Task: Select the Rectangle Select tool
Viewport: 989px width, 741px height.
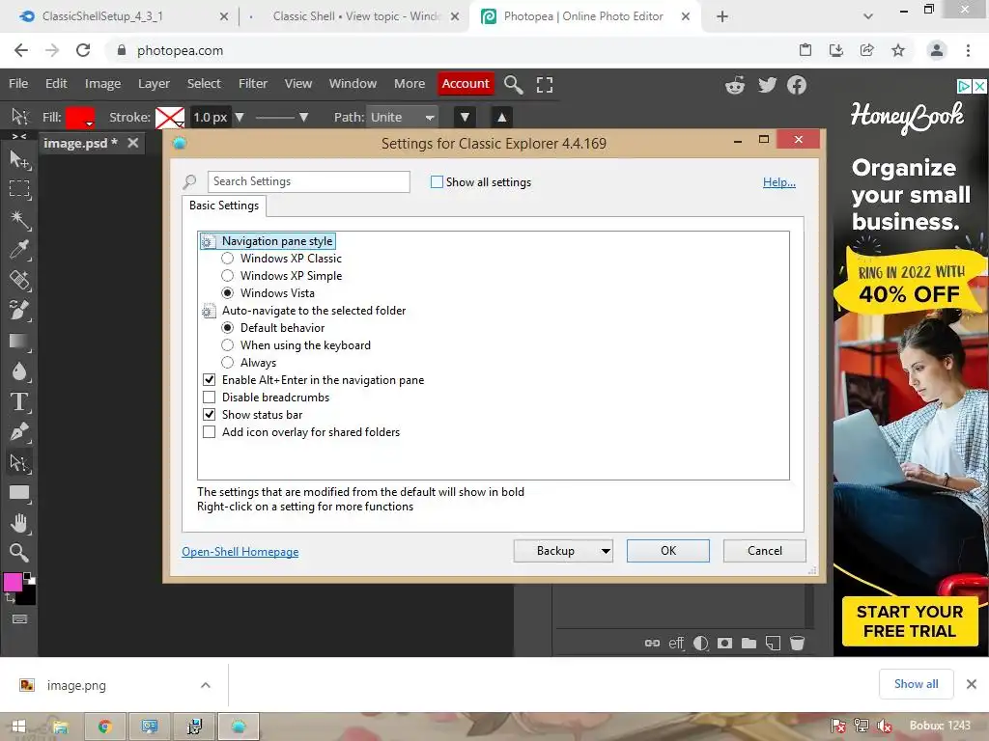Action: pos(19,189)
